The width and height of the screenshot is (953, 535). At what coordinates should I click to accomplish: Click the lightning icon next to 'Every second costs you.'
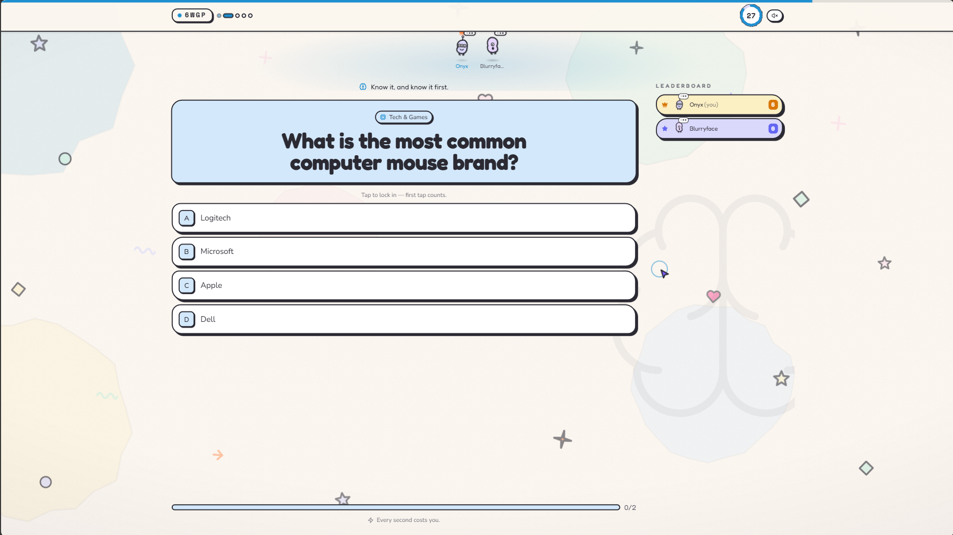[x=371, y=520]
